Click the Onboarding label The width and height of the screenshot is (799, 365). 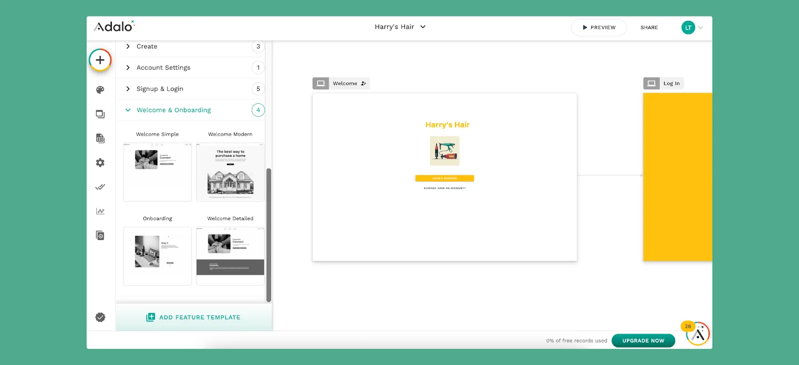pos(157,218)
